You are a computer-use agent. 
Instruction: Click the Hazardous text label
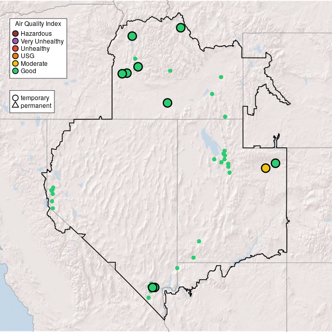coord(36,34)
